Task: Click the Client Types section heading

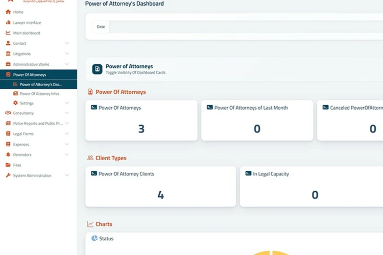Action: [111, 158]
